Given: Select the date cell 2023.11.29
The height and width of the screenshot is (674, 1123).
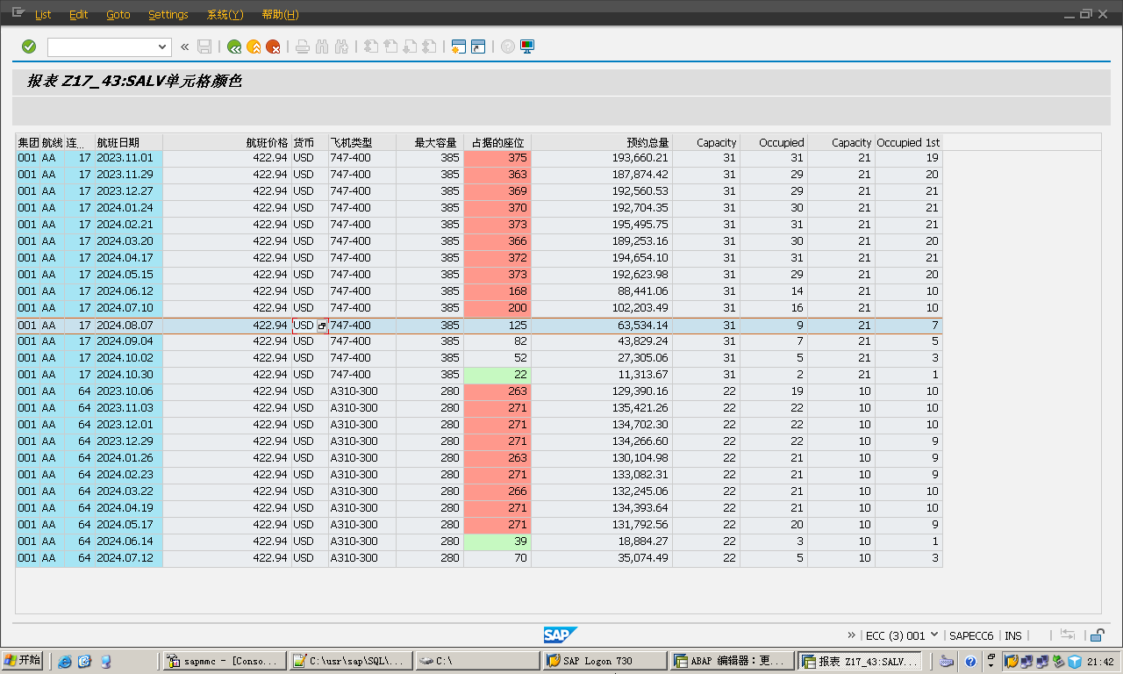Looking at the screenshot, I should [x=128, y=175].
